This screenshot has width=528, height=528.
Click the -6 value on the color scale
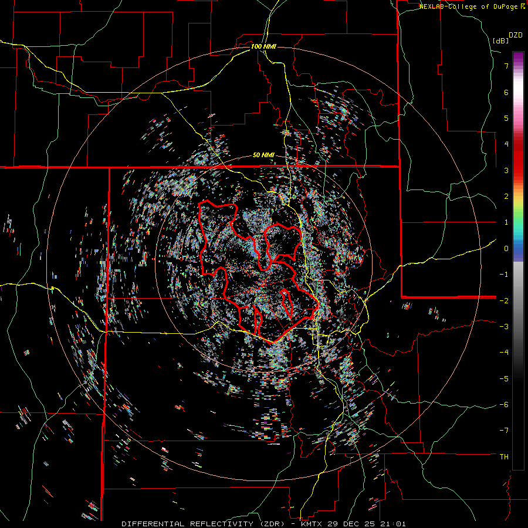pyautogui.click(x=504, y=405)
